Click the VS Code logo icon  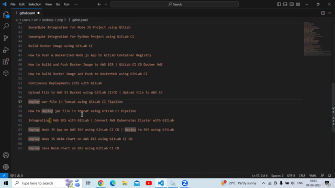[x=5, y=4]
